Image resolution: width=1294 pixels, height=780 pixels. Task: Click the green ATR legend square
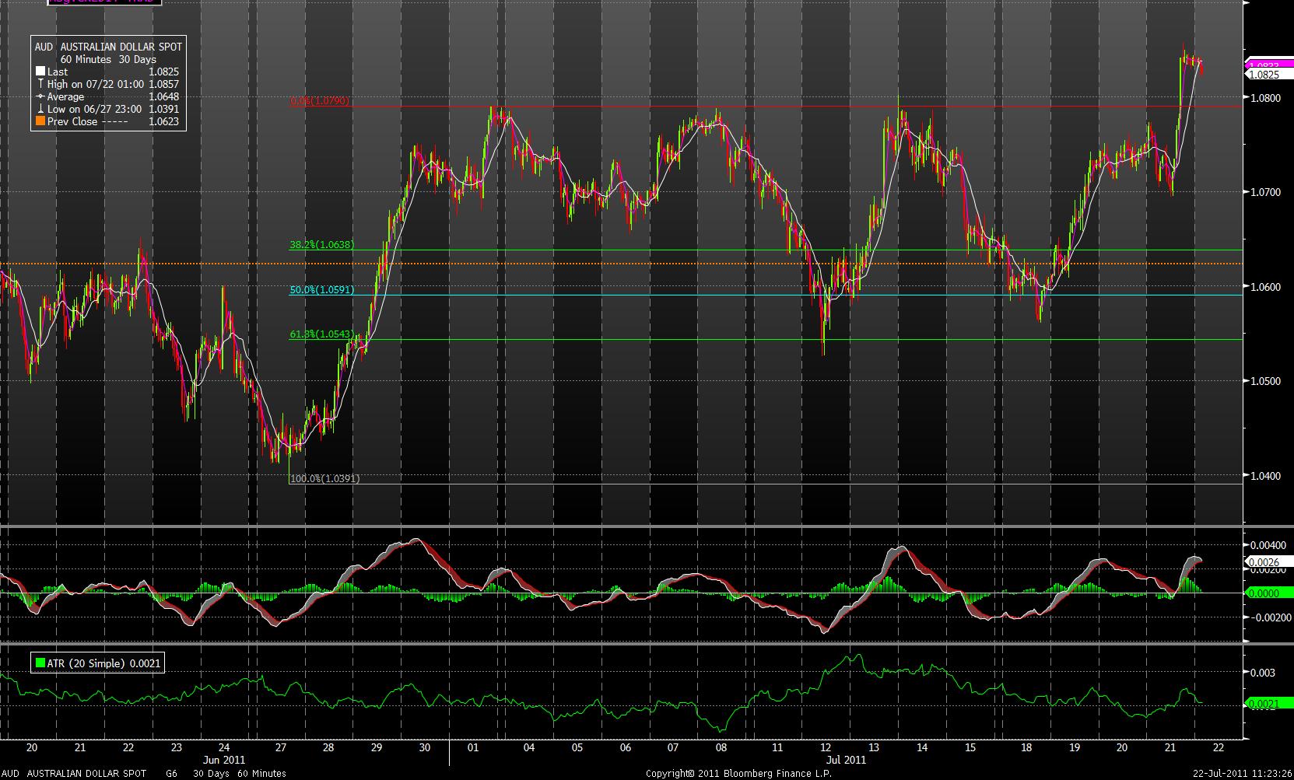pos(40,663)
